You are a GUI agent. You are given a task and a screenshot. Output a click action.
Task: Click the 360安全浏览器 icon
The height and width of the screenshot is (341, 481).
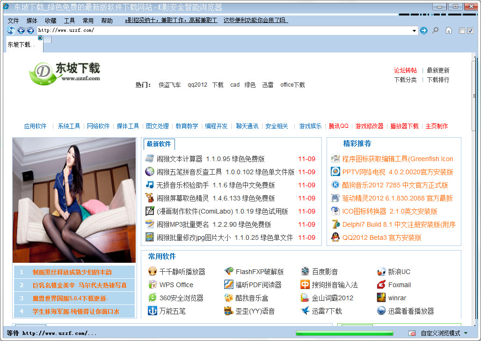[x=153, y=298]
